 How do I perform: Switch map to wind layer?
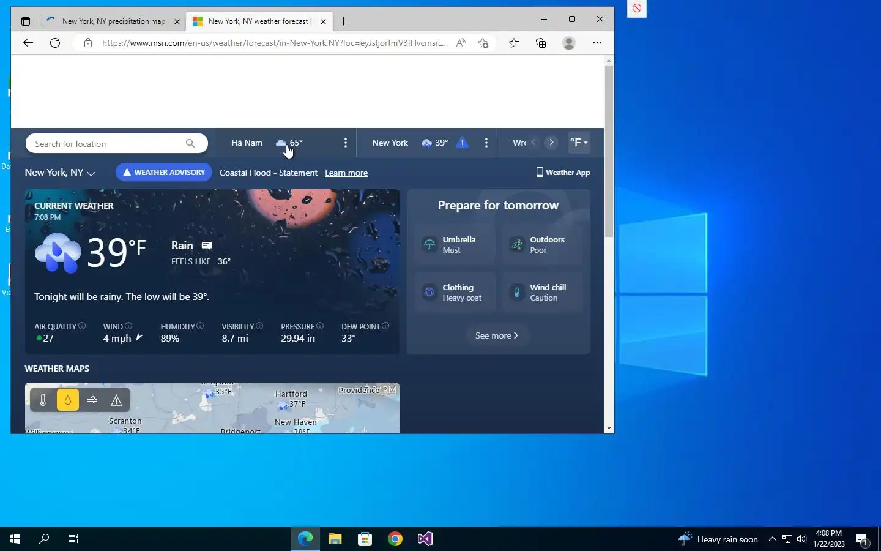[x=92, y=400]
